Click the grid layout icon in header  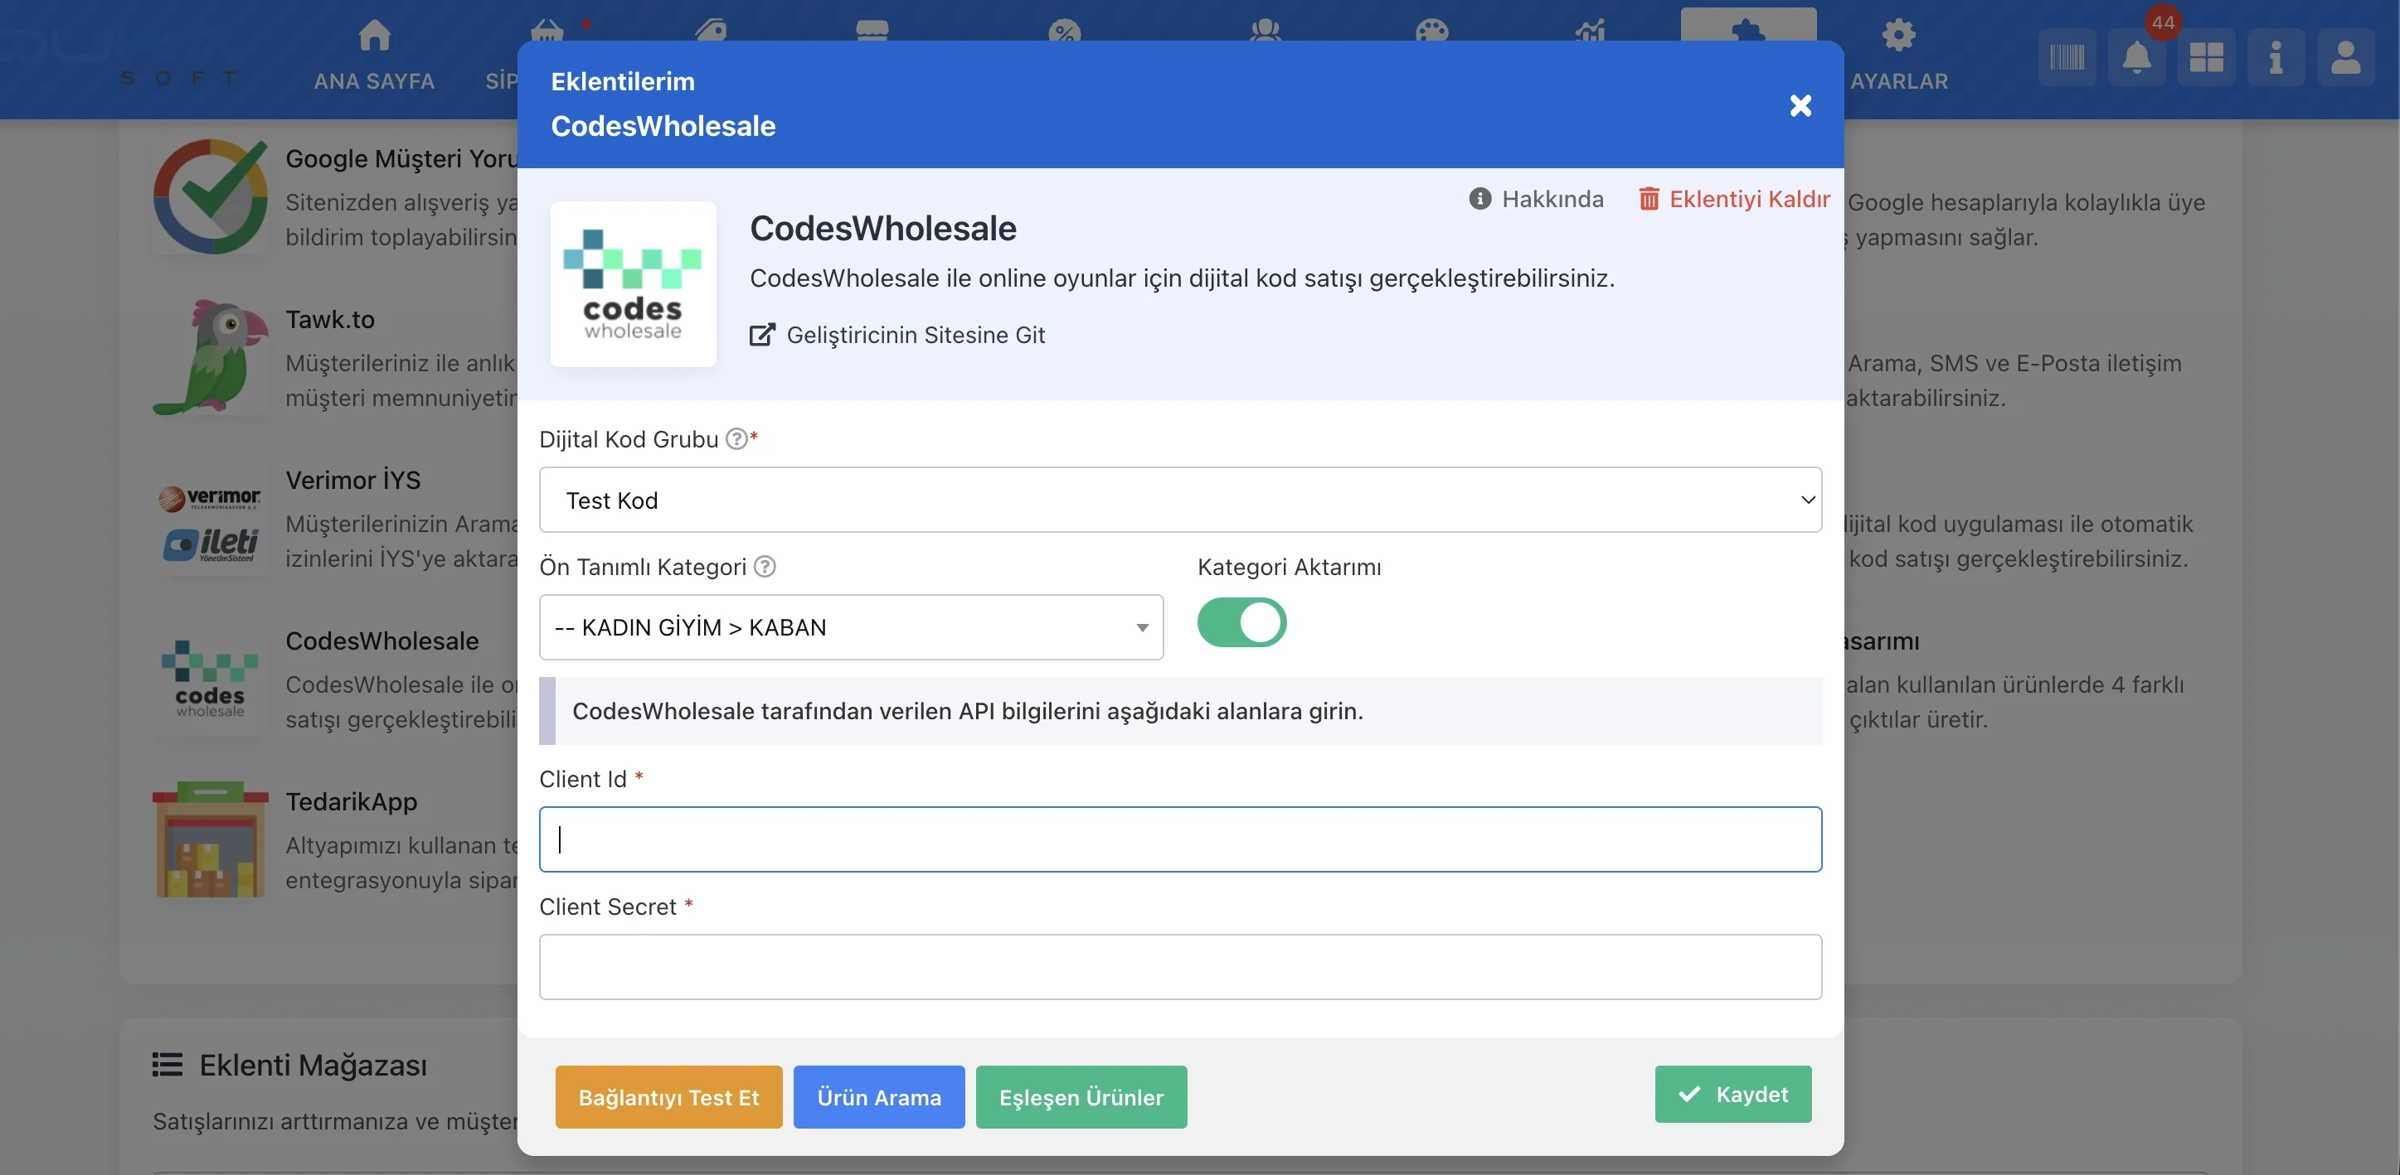pos(2205,58)
